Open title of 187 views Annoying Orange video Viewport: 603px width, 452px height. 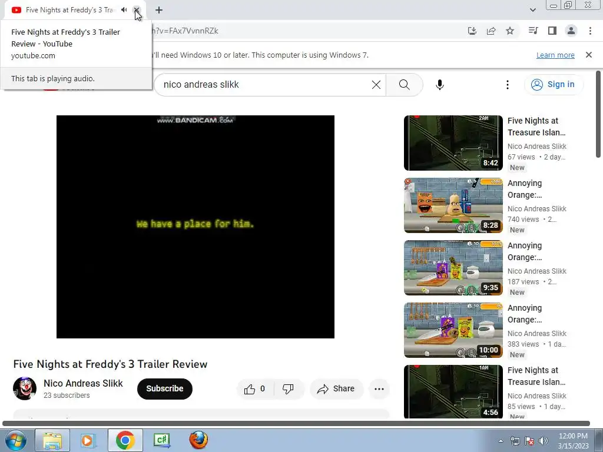tap(525, 251)
